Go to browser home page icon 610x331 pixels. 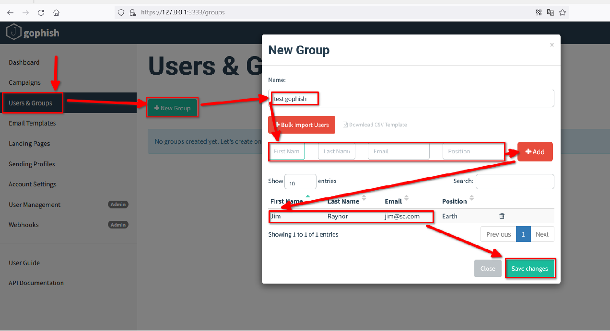point(57,12)
